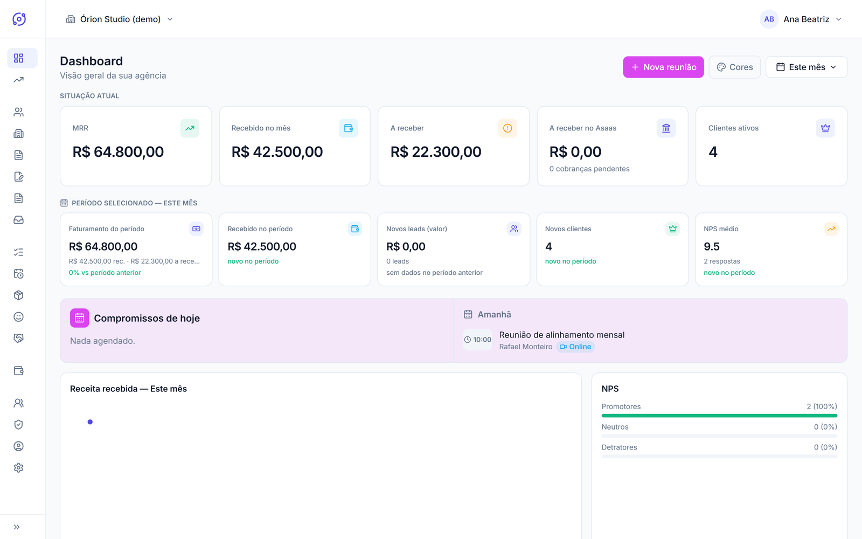Image resolution: width=862 pixels, height=539 pixels.
Task: Click the 0 cobranças pendentes text
Action: [589, 169]
